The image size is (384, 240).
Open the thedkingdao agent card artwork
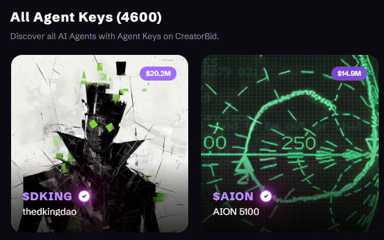pos(100,144)
